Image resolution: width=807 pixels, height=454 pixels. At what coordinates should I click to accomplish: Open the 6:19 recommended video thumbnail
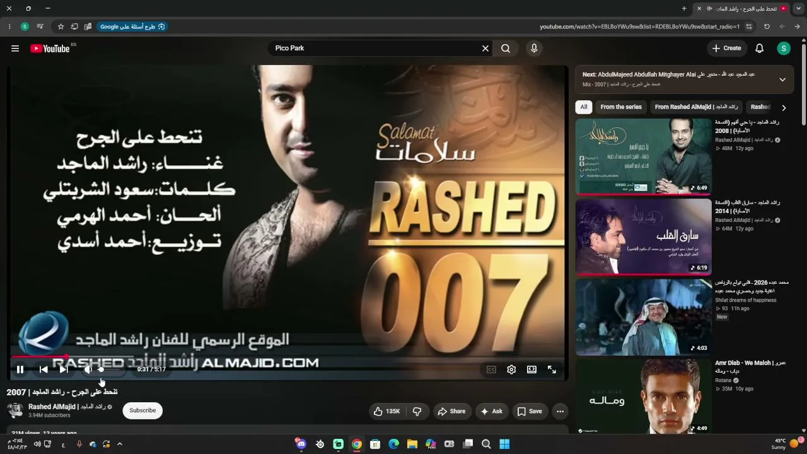pos(643,237)
